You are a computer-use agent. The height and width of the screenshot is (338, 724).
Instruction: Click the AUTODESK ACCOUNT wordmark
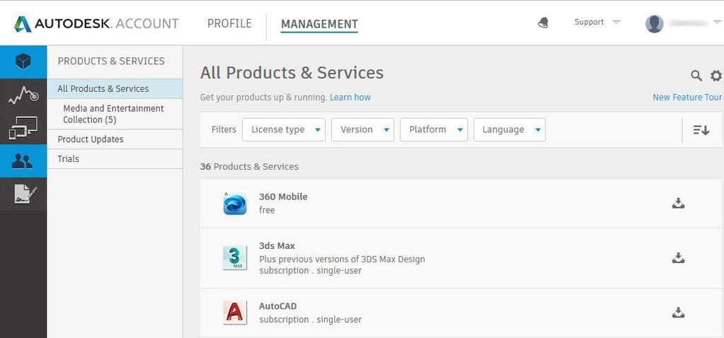click(x=106, y=24)
